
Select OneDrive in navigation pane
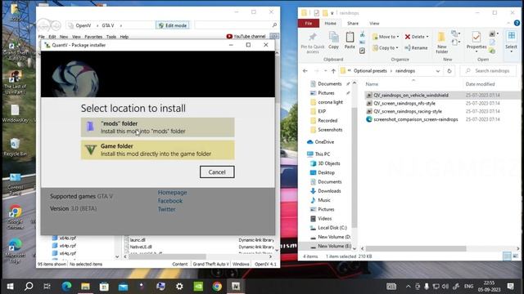pyautogui.click(x=320, y=142)
